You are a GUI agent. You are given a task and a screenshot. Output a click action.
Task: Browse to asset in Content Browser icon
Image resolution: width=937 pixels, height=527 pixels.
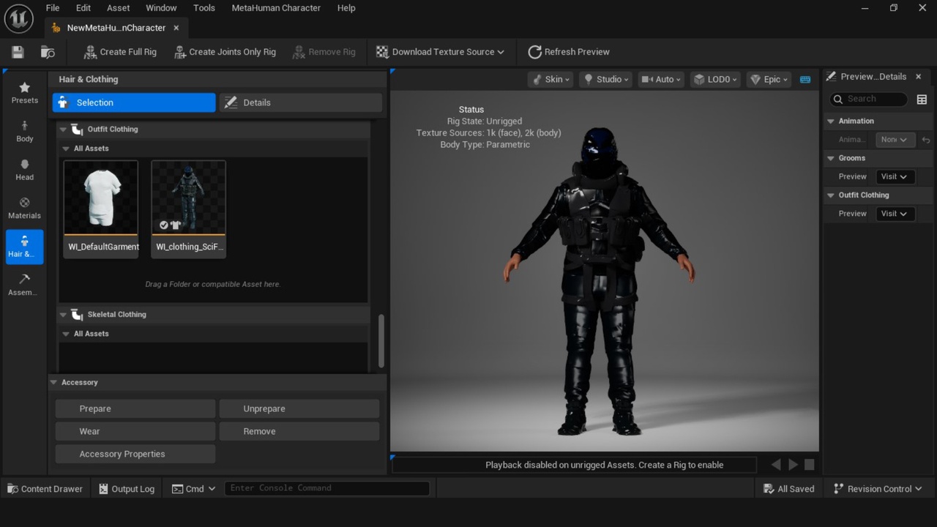48,52
